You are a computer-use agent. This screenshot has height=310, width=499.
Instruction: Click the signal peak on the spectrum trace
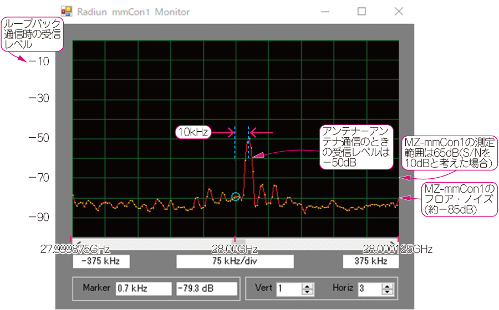click(249, 139)
